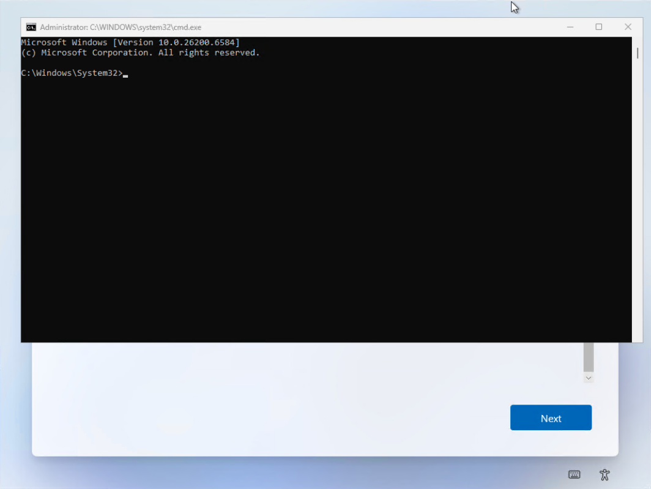The height and width of the screenshot is (489, 651).
Task: Click the command prompt scrollbar thumb
Action: [638, 53]
